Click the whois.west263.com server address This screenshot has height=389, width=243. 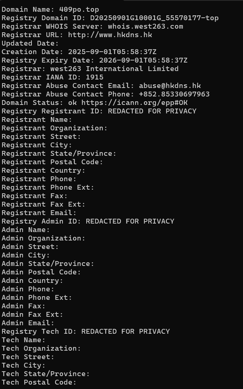(145, 26)
